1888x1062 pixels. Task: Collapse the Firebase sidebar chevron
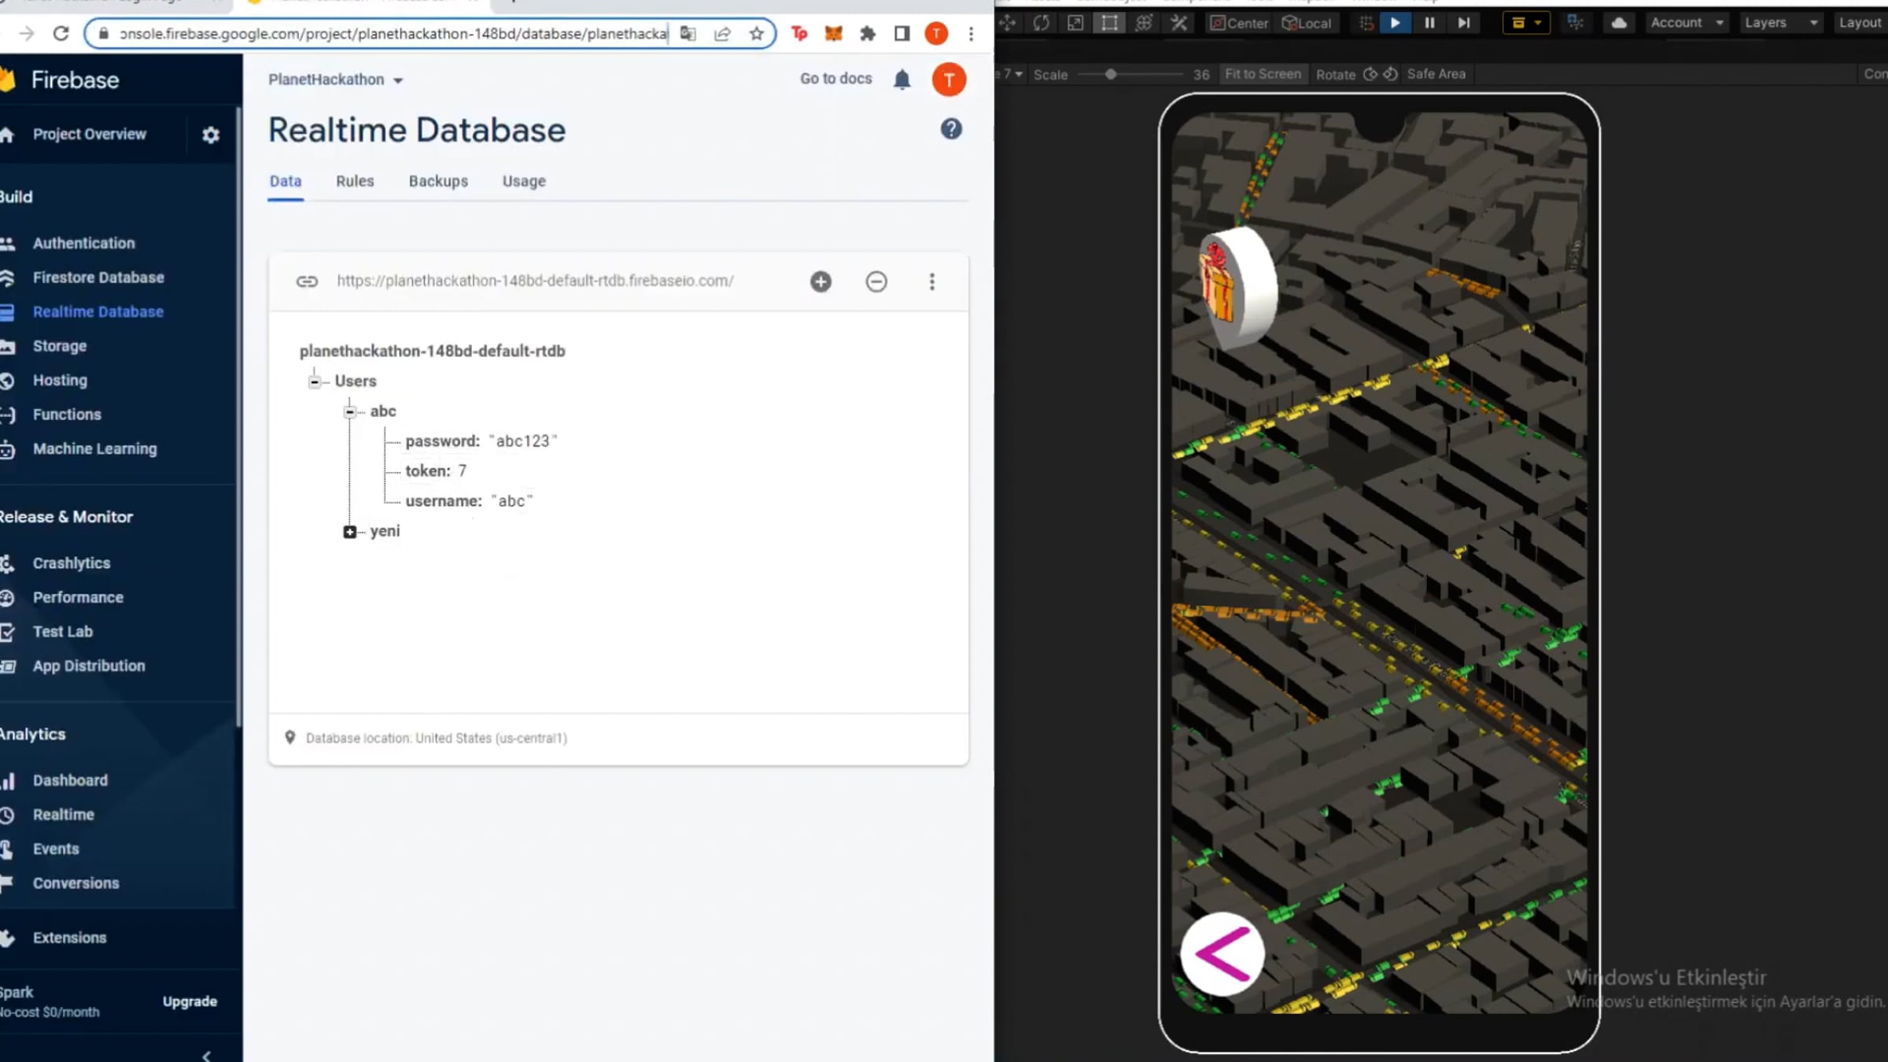pyautogui.click(x=206, y=1055)
